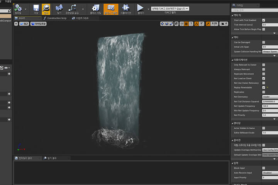This screenshot has width=278, height=185.
Task: Click the Compile toolbar icon
Action: coord(18,9)
